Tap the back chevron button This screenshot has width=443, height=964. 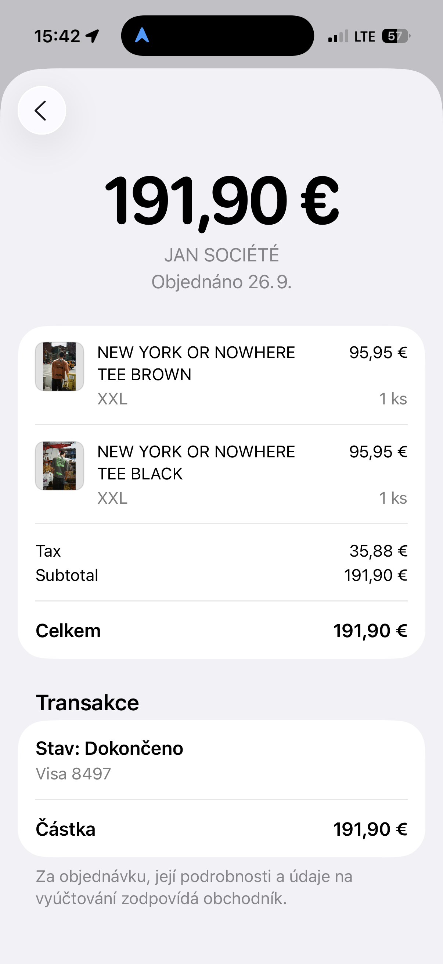[x=42, y=110]
